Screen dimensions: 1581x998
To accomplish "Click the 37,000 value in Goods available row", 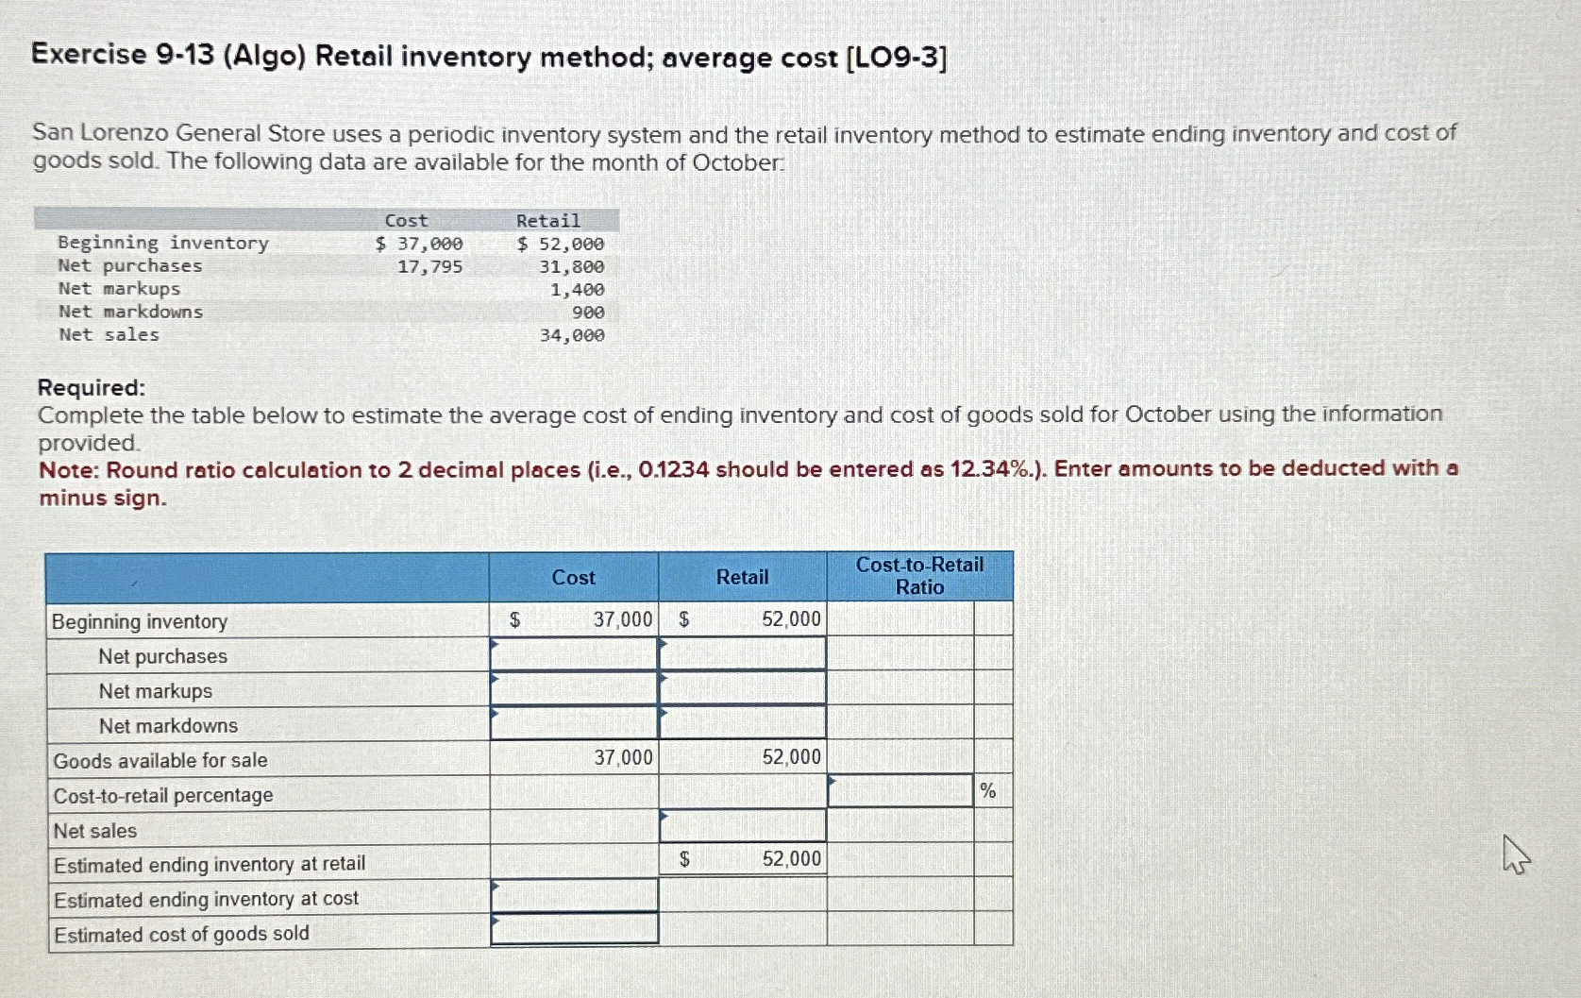I will click(623, 757).
